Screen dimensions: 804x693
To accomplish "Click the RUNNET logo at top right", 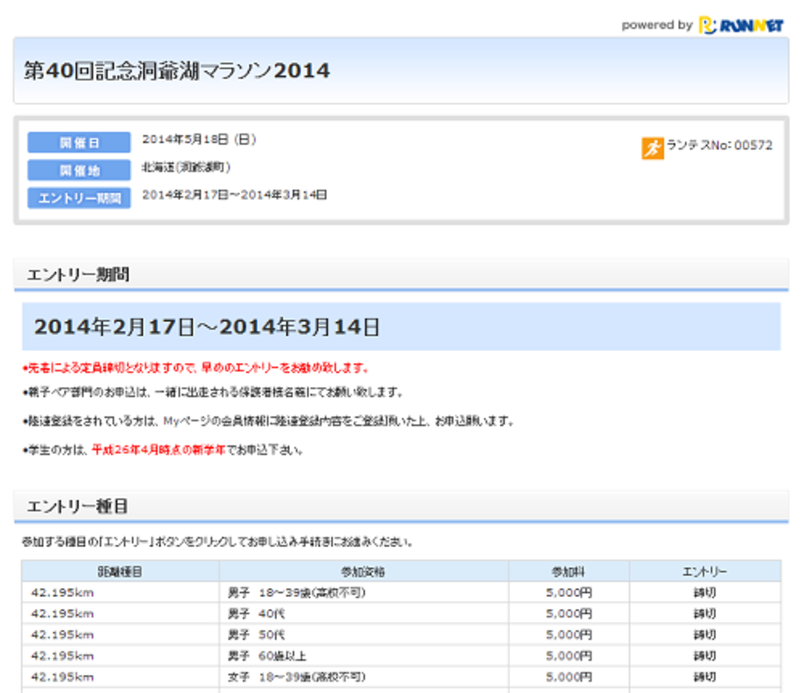I will (x=742, y=25).
